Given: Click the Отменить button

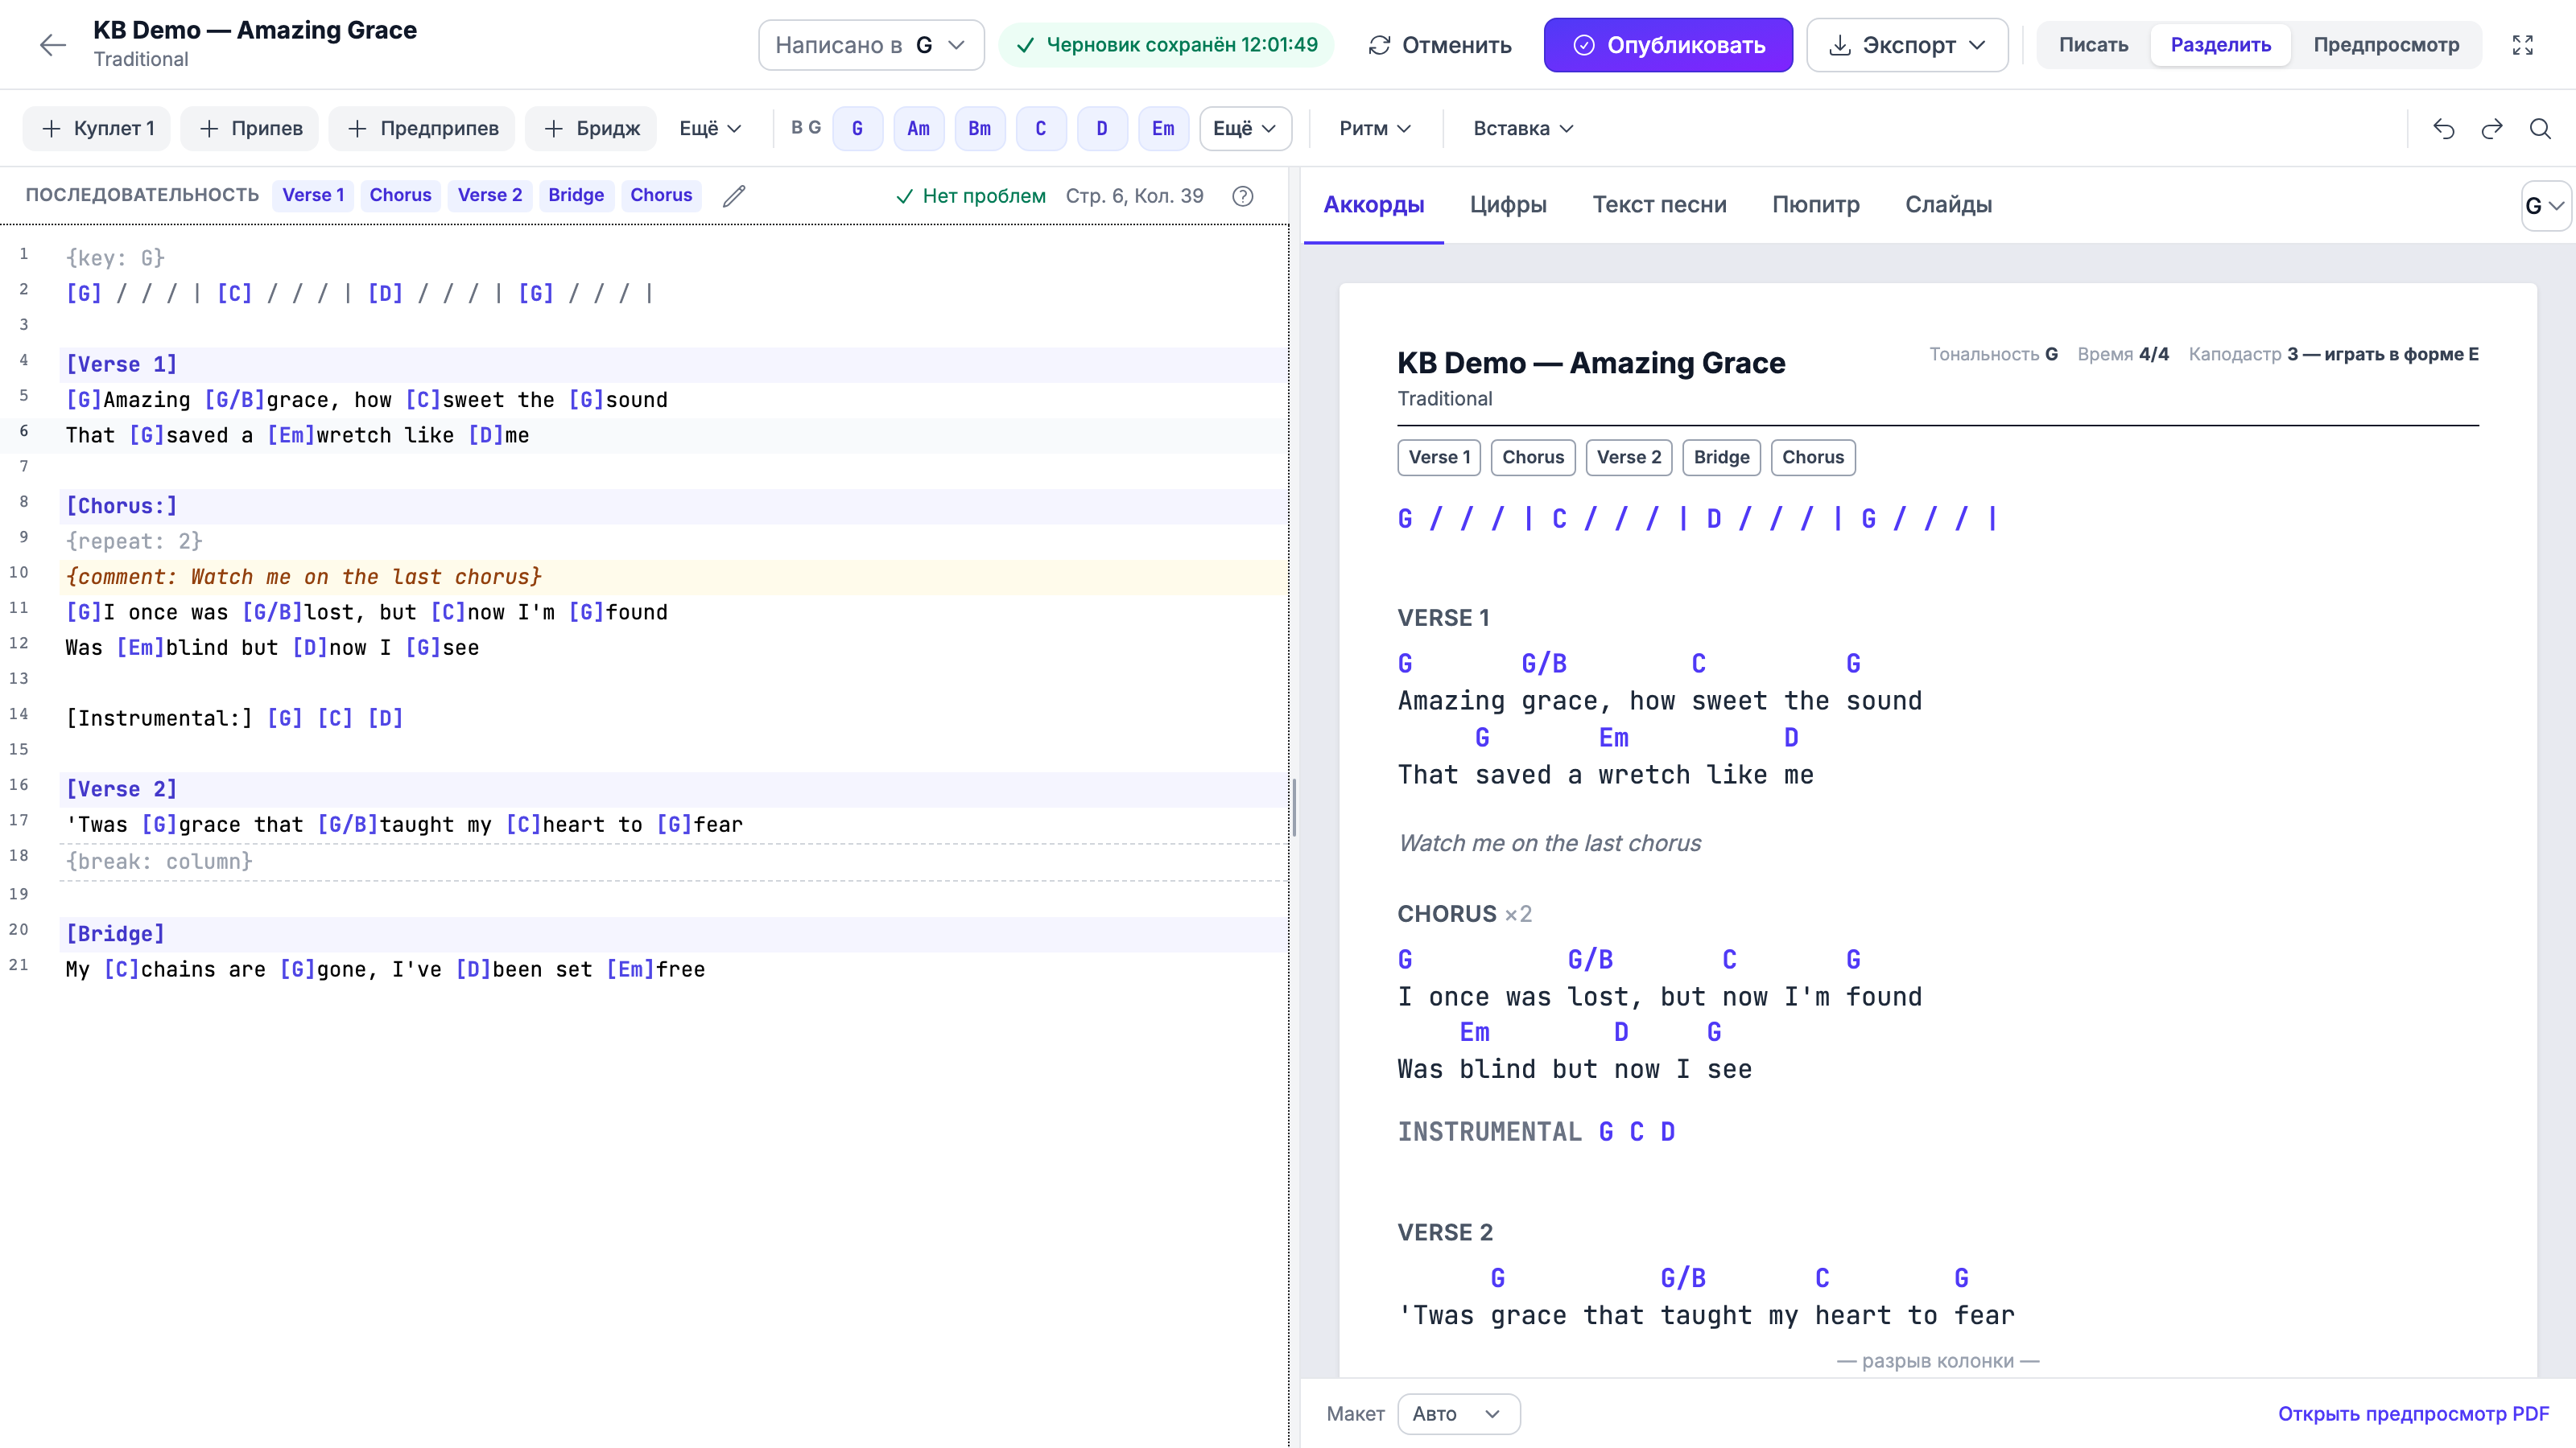Looking at the screenshot, I should pos(1440,45).
